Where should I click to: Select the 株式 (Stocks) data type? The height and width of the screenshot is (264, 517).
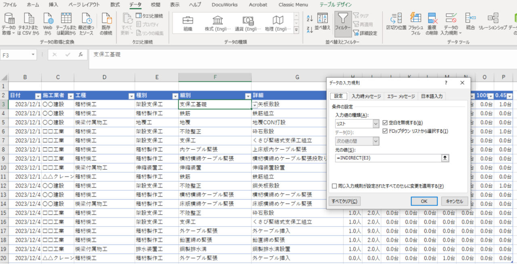218,23
